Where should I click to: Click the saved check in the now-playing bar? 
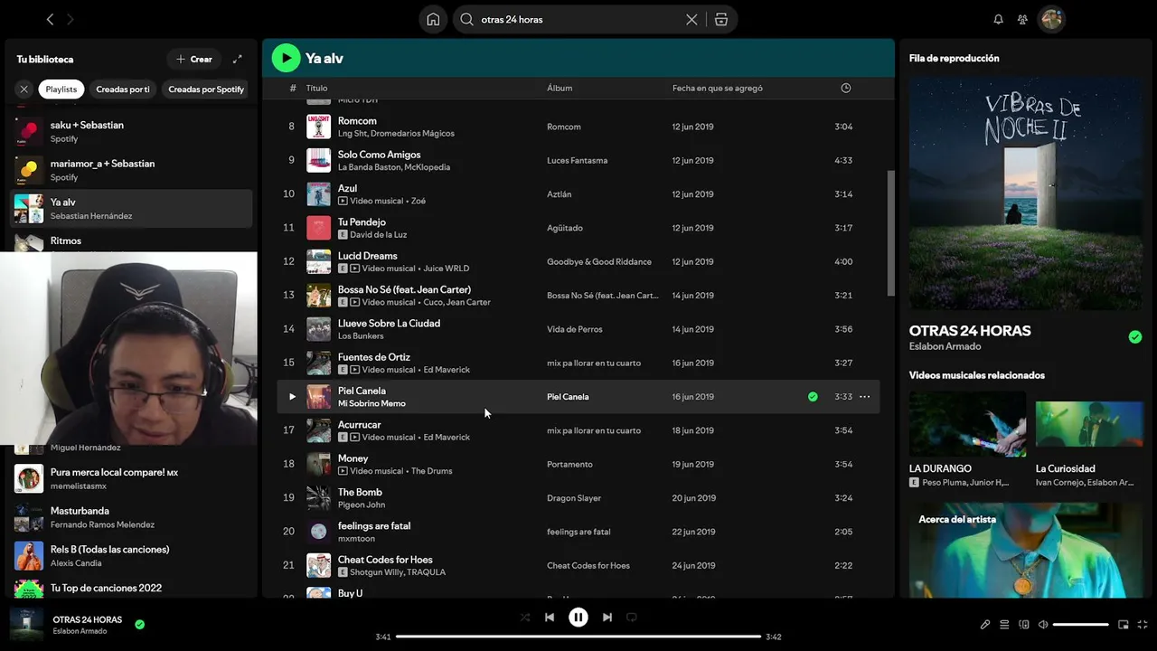(139, 624)
